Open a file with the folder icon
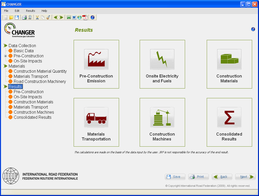 tap(11, 17)
